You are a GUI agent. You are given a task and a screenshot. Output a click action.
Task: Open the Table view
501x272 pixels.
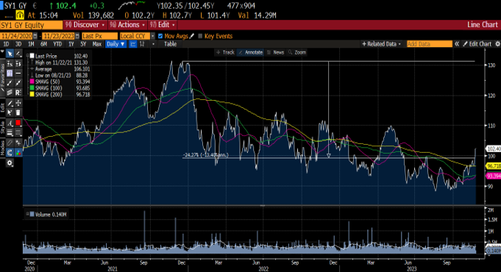(x=170, y=44)
